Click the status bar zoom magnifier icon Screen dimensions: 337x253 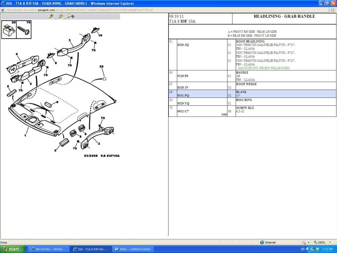point(315,242)
